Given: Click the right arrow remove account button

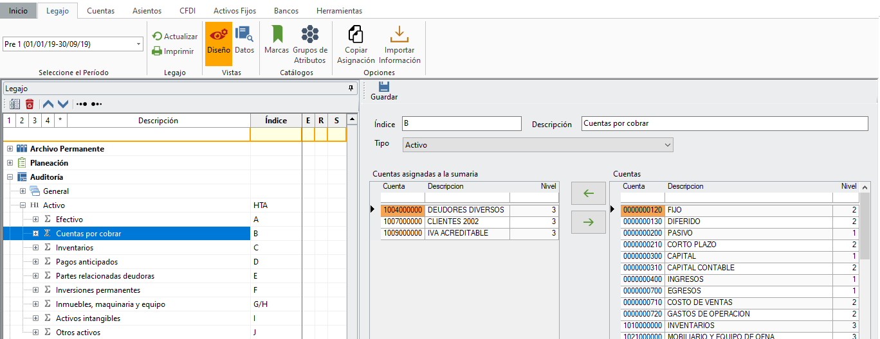Looking at the screenshot, I should click(x=588, y=222).
